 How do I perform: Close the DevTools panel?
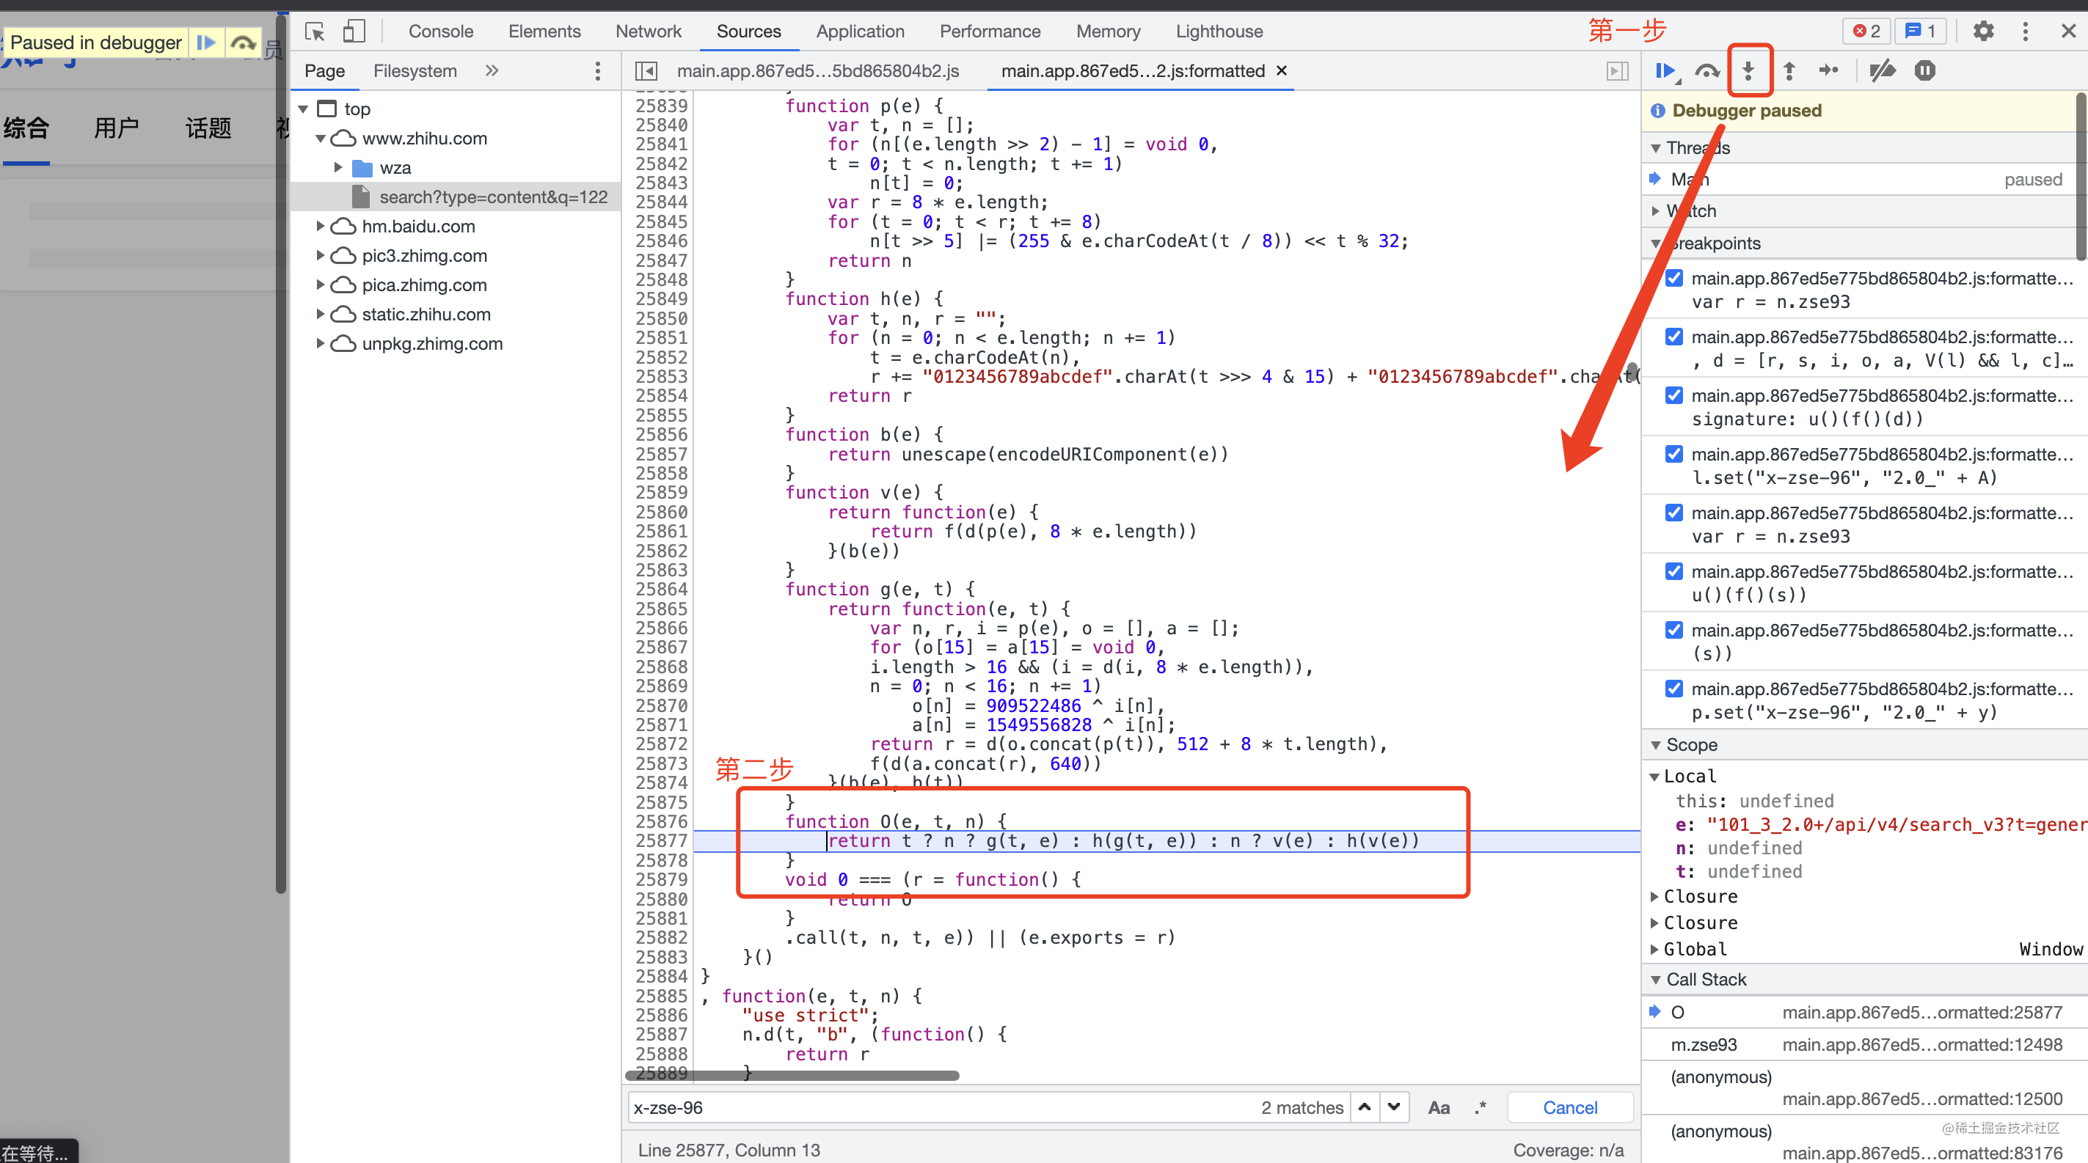click(2067, 32)
